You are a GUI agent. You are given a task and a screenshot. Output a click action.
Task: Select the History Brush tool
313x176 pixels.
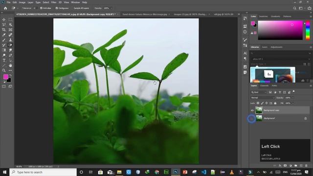[x=4, y=45]
